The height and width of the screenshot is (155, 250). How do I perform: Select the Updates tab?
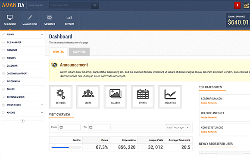pyautogui.click(x=58, y=52)
